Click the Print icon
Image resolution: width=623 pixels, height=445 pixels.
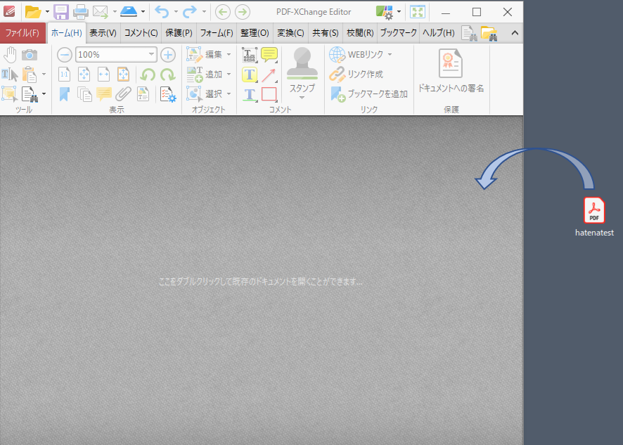(x=81, y=12)
